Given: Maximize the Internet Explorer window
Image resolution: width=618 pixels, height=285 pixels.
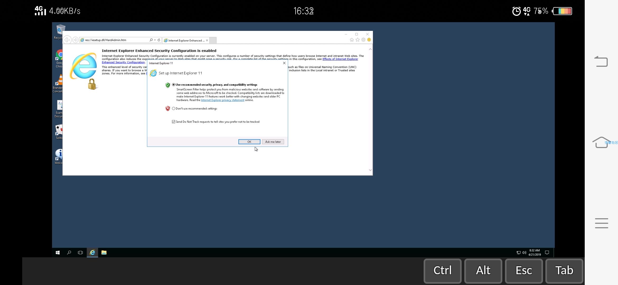Looking at the screenshot, I should [357, 34].
